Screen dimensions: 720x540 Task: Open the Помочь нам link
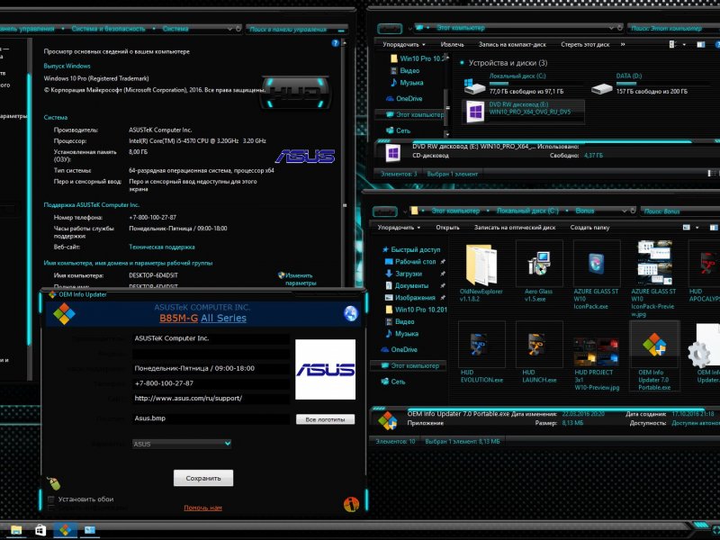[202, 508]
